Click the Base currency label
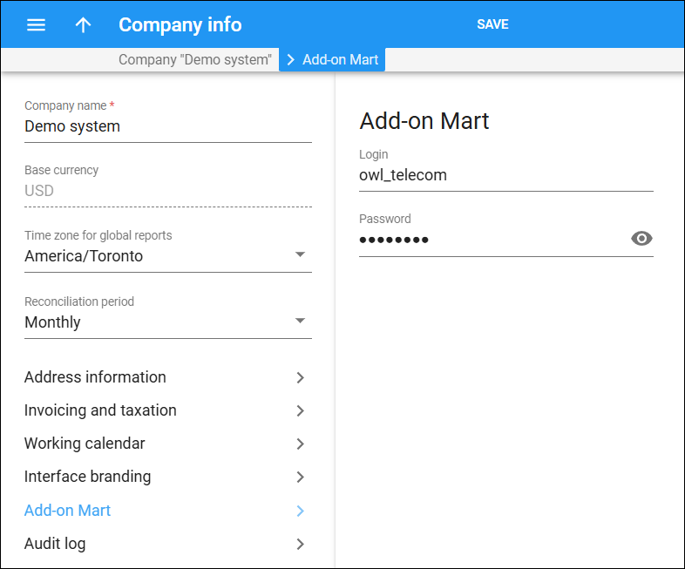 (x=61, y=170)
